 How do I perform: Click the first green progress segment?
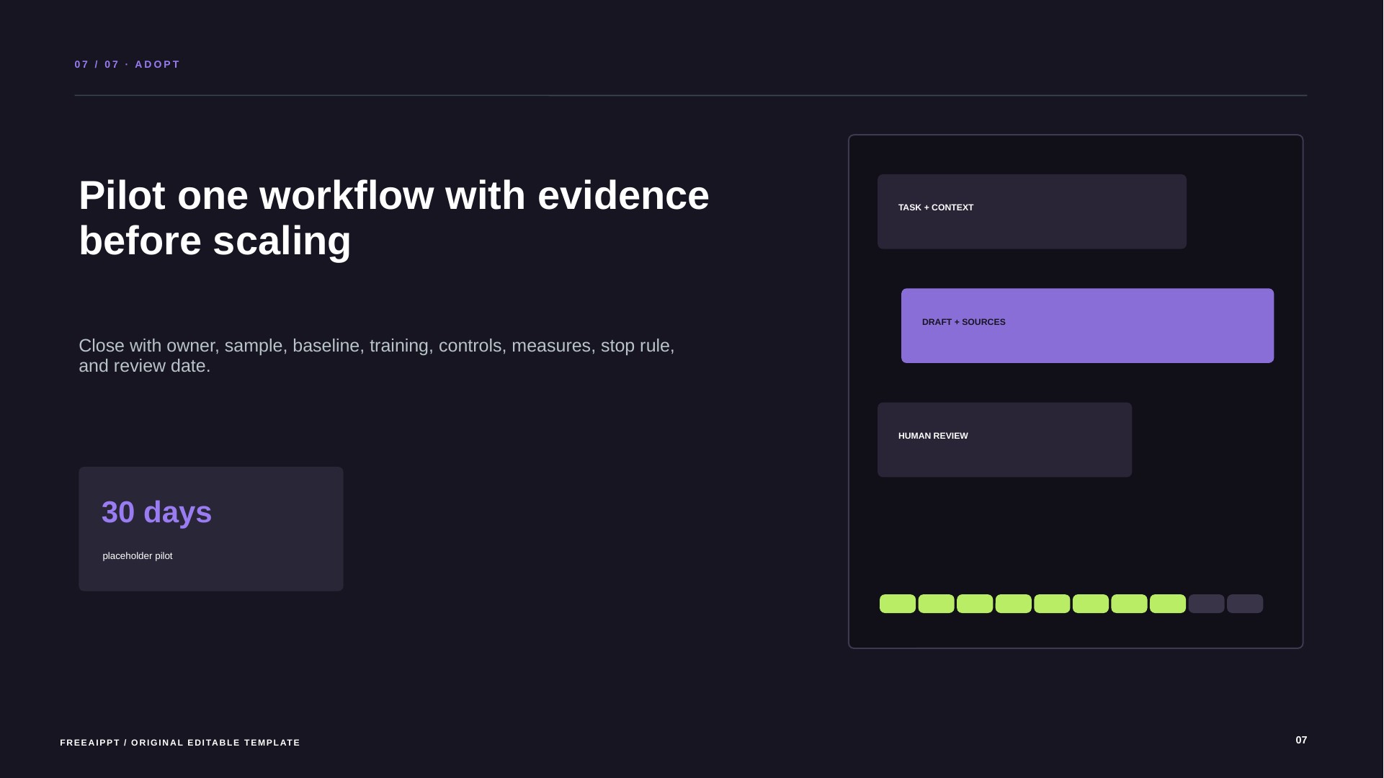coord(898,604)
